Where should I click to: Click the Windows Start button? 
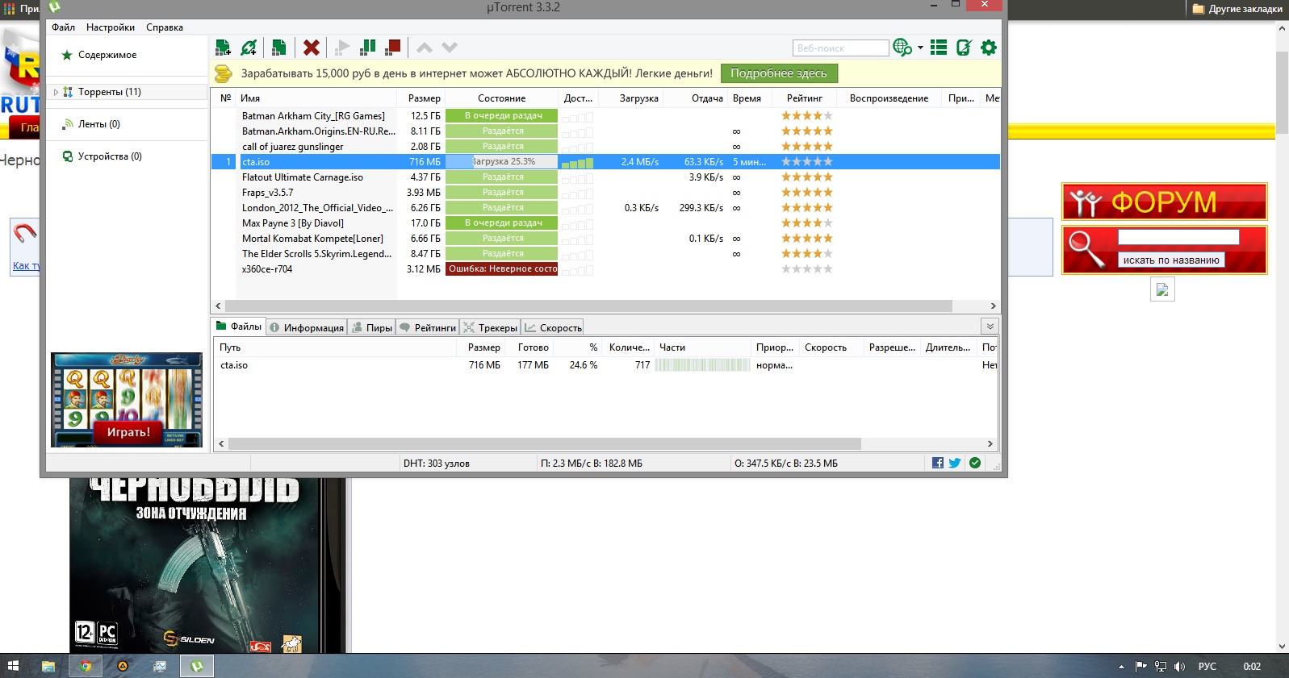13,666
